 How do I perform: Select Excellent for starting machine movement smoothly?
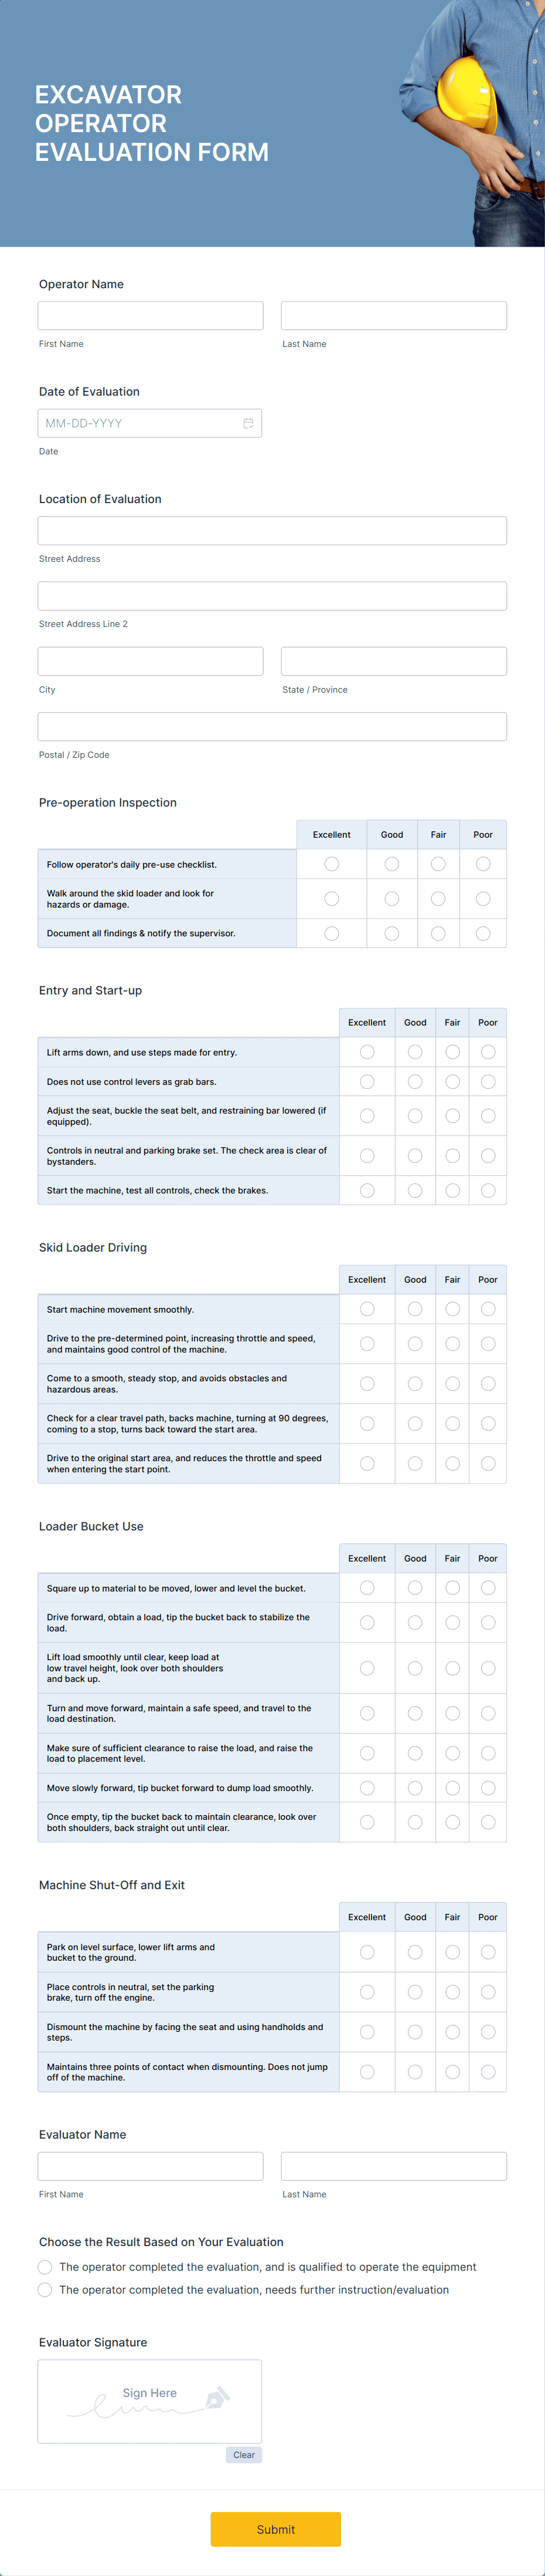pyautogui.click(x=366, y=1308)
